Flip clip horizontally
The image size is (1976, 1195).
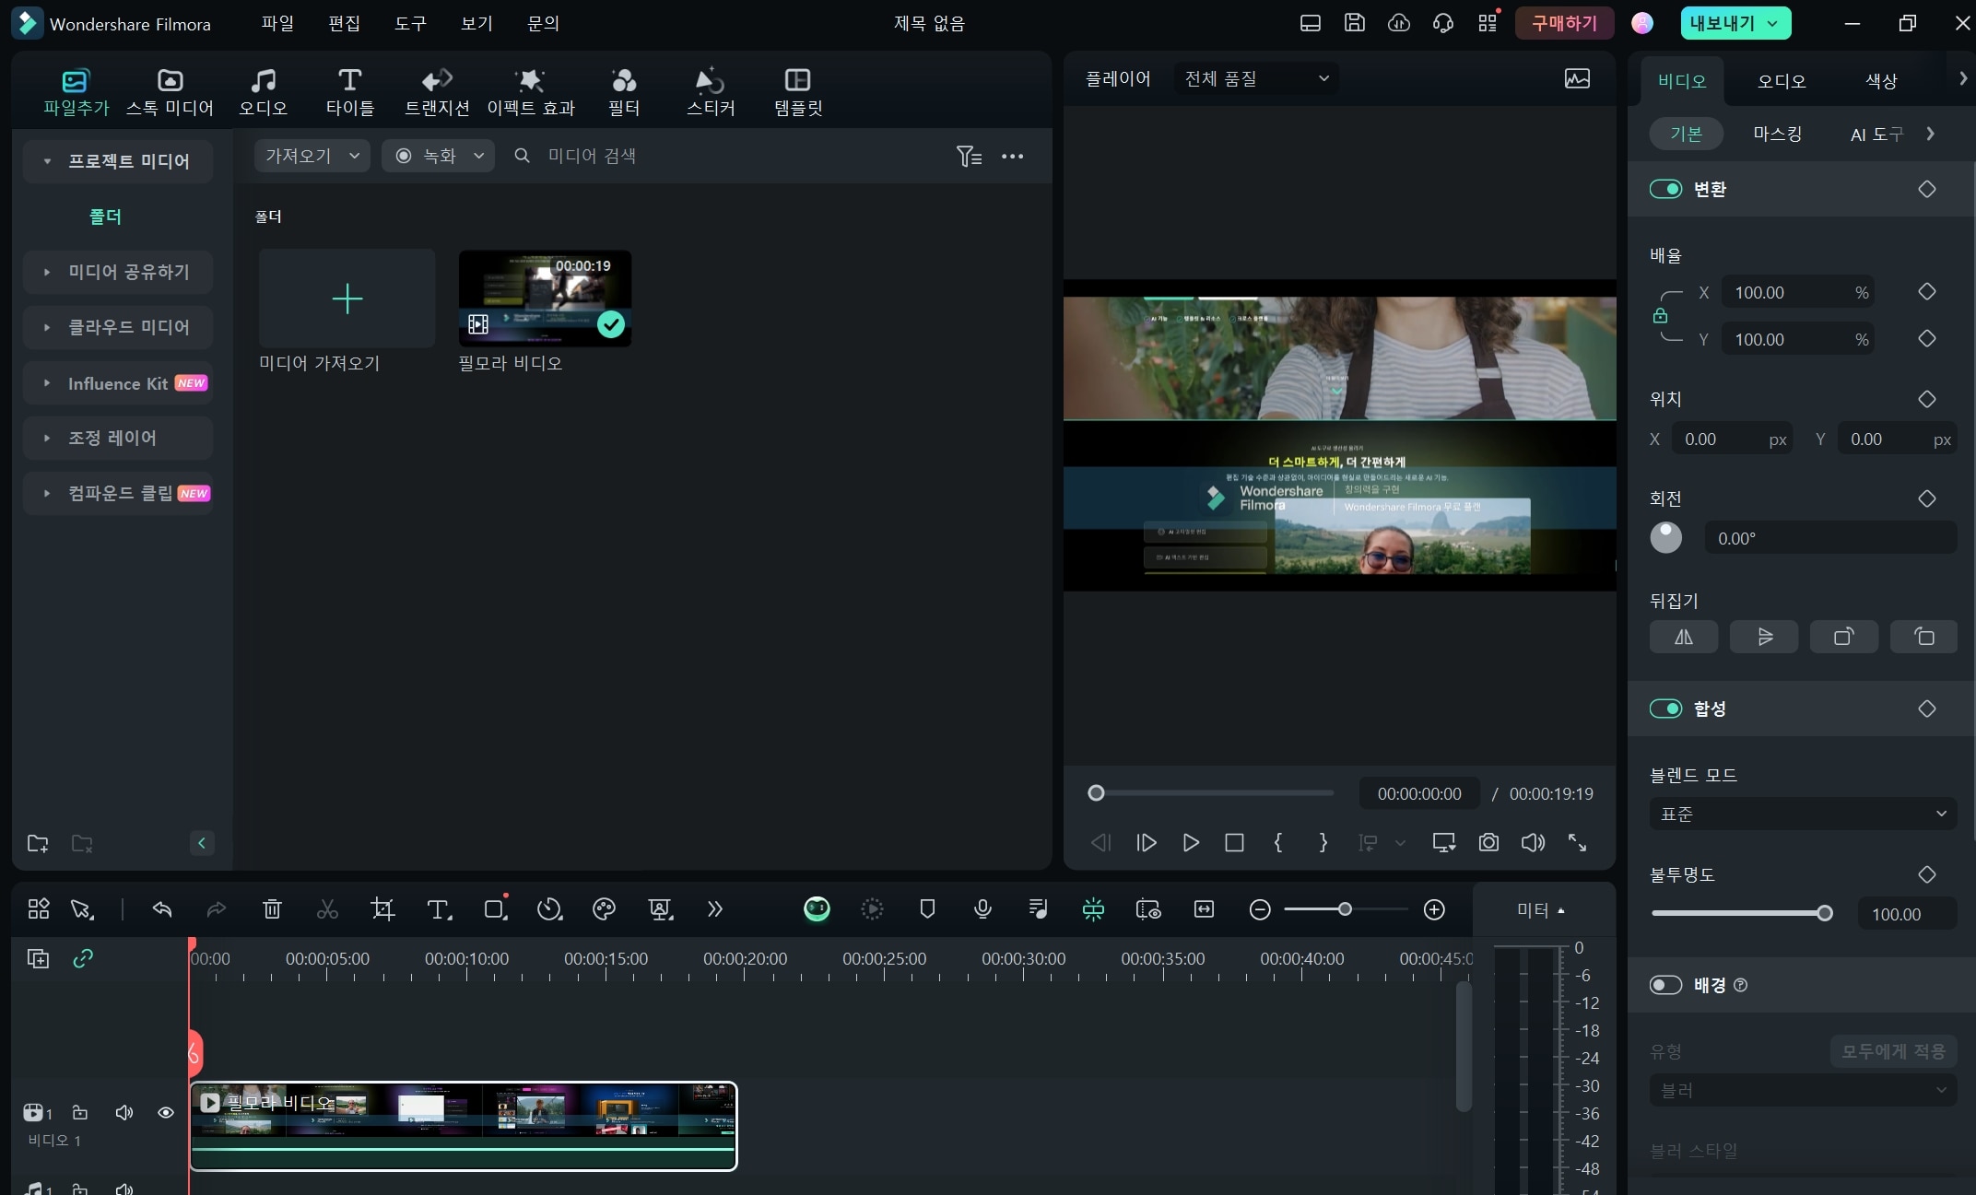(1684, 637)
